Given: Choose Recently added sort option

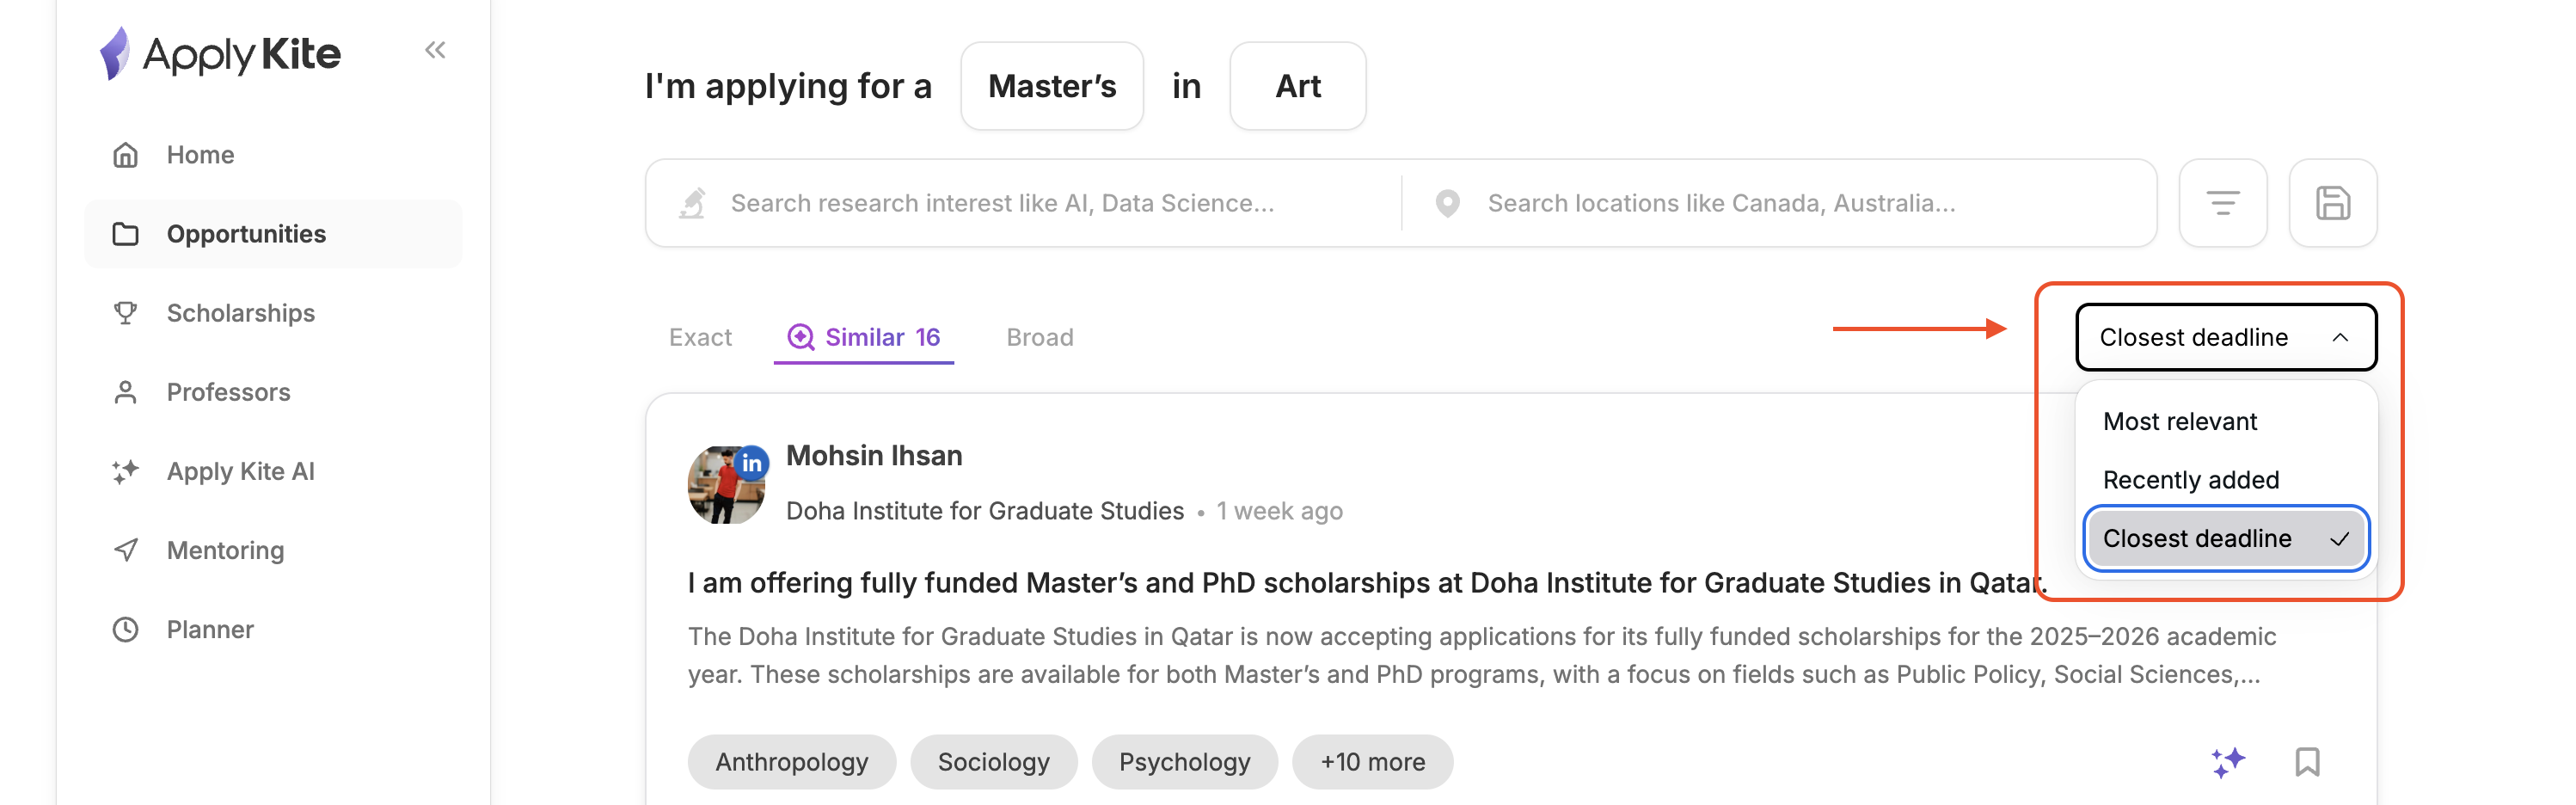Looking at the screenshot, I should (x=2191, y=480).
